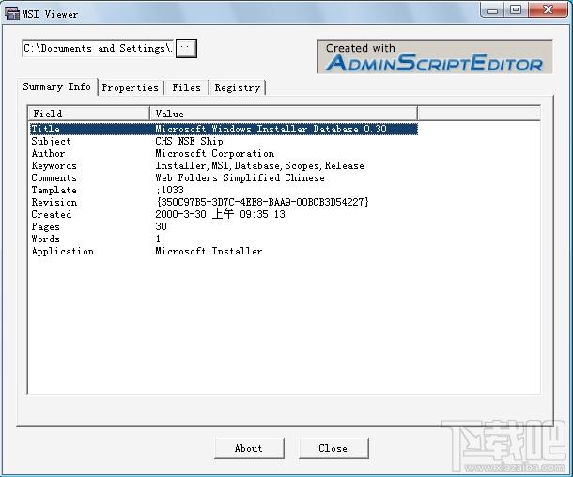Image resolution: width=573 pixels, height=477 pixels.
Task: Select the Application row
Action: point(224,251)
